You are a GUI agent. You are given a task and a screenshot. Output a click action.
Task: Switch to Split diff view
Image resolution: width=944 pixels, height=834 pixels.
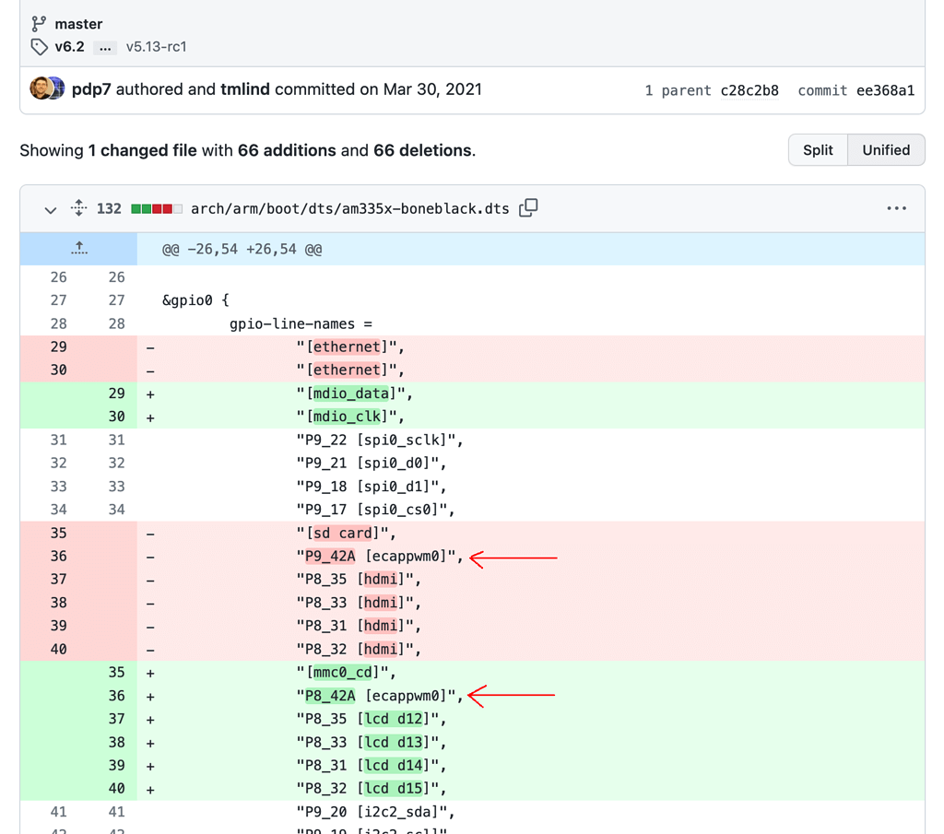[x=818, y=149]
